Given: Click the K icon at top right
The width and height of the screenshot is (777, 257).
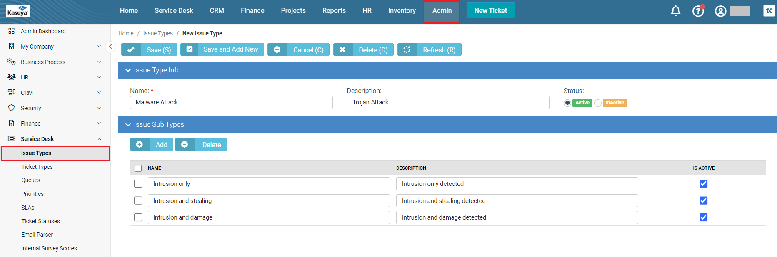Looking at the screenshot, I should tap(769, 11).
